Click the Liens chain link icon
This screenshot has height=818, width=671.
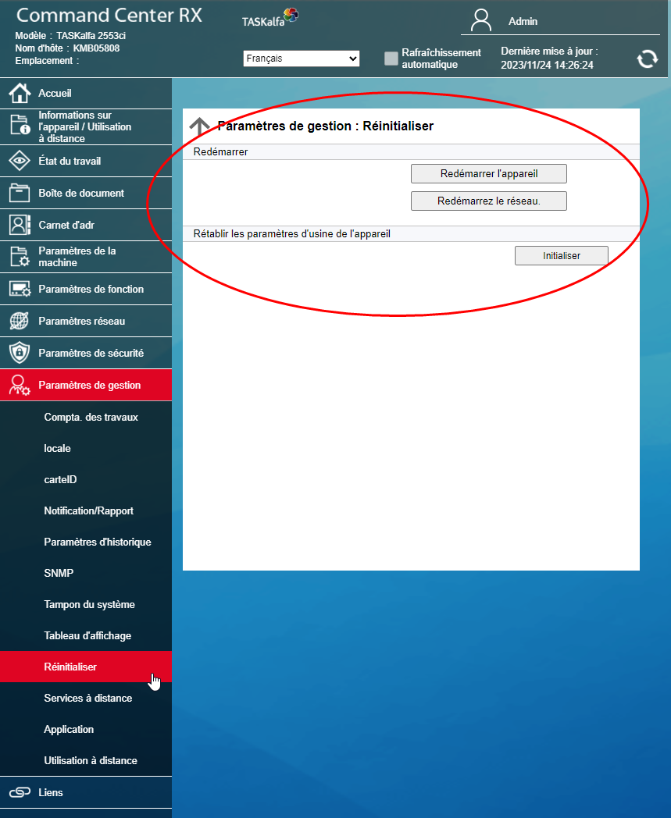[20, 792]
